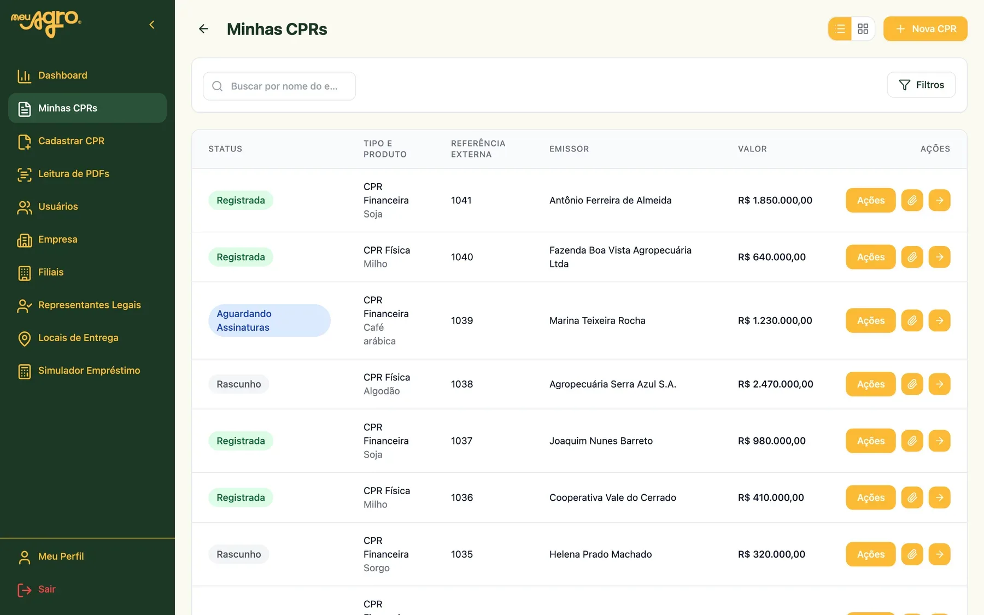
Task: Click Rascunho badge on row 1038
Action: [239, 384]
